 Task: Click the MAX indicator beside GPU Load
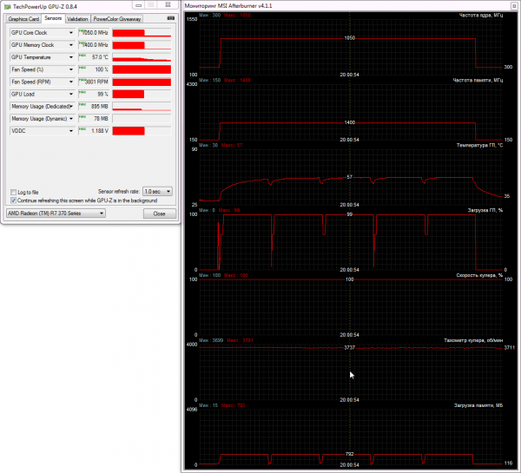coord(82,92)
